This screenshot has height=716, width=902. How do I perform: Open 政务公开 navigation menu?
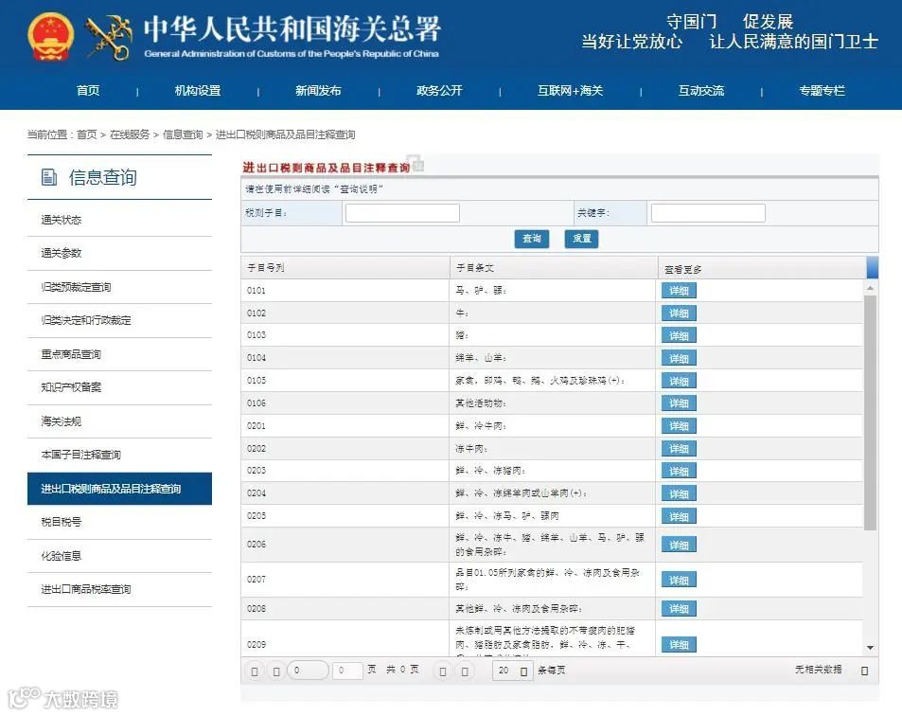439,90
